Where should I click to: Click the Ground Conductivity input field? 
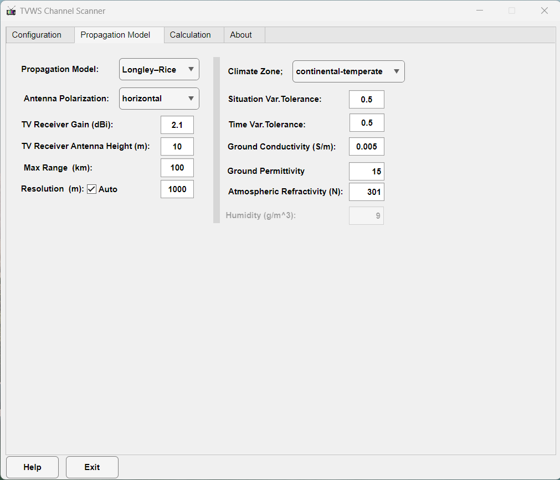[366, 147]
